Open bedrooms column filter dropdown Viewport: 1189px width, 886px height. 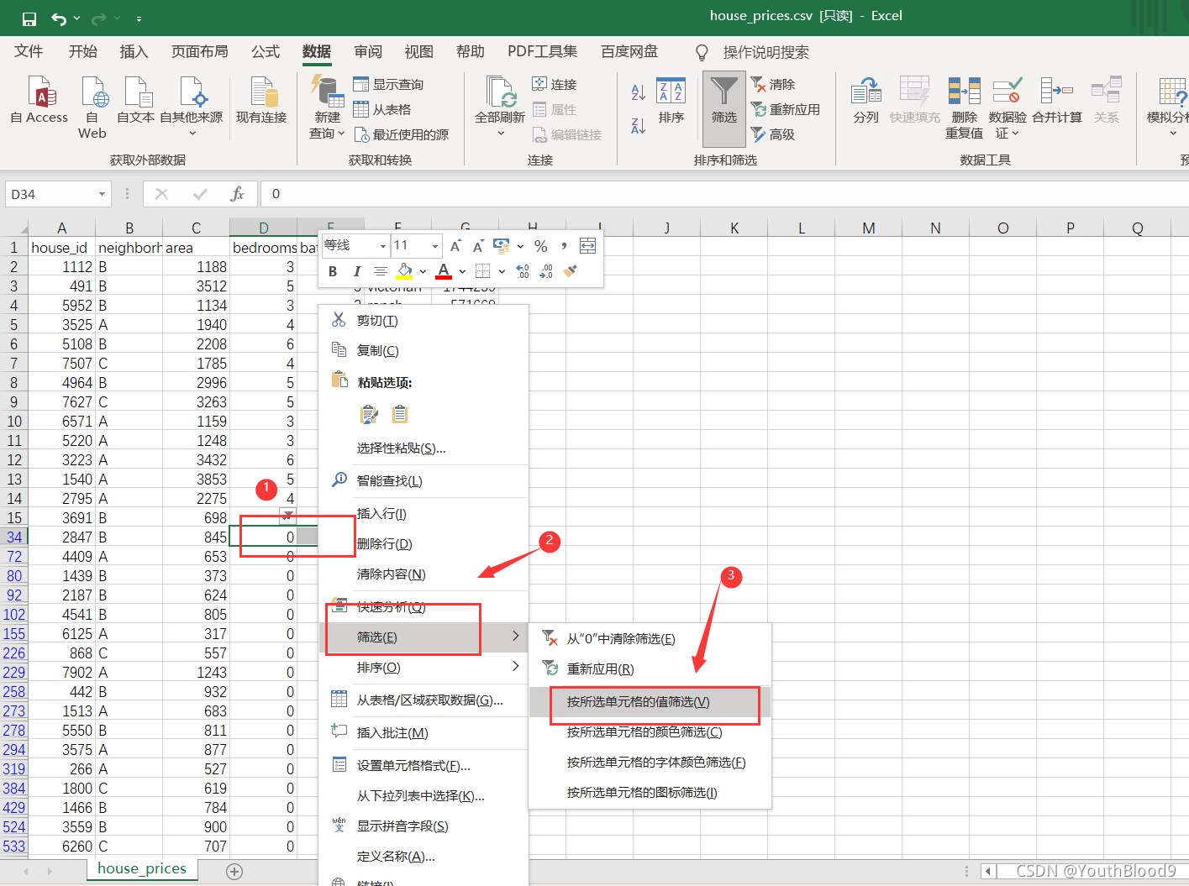click(288, 516)
